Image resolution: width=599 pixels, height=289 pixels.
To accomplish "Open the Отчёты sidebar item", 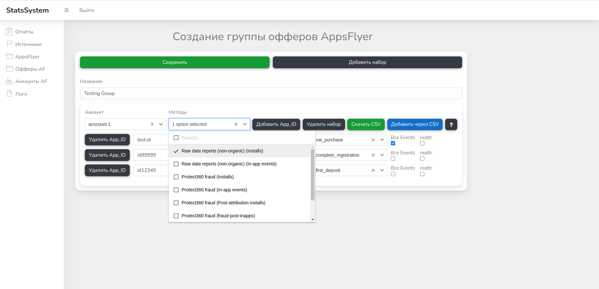I will tap(24, 31).
